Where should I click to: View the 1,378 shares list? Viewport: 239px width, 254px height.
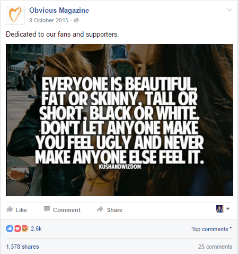point(23,247)
